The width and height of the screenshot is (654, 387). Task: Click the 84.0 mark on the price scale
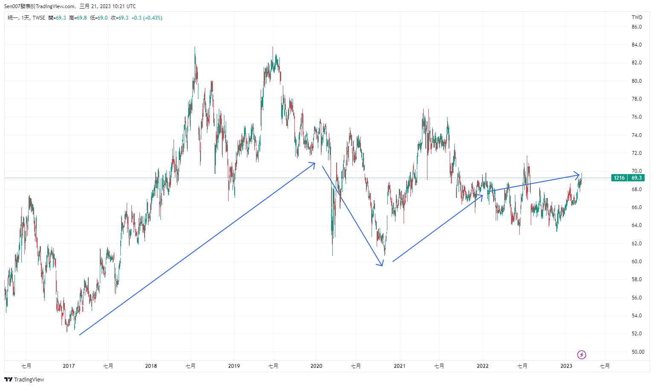636,45
